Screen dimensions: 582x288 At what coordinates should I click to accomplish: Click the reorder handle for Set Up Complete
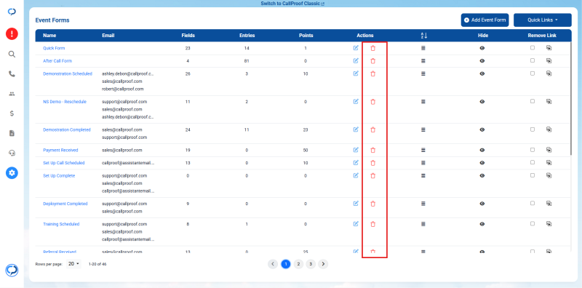coord(423,175)
